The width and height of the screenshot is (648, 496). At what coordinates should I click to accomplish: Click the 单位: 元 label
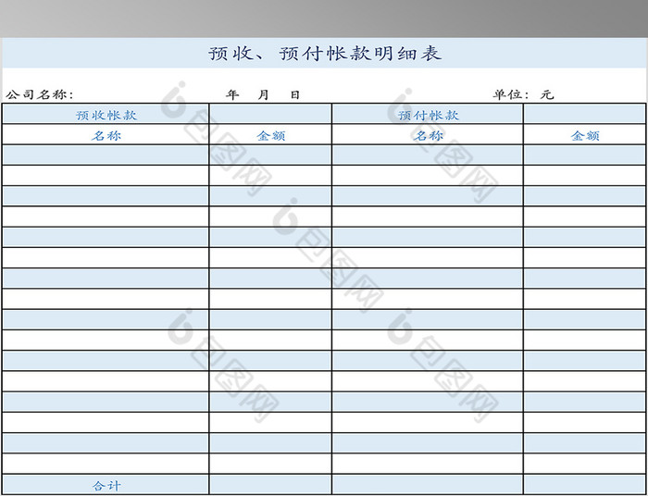[523, 95]
